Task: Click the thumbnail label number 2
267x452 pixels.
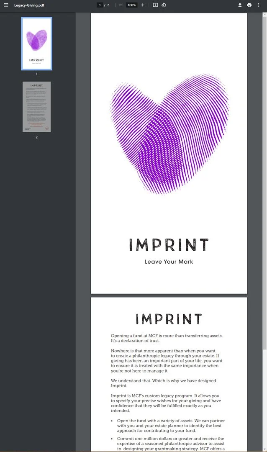Action: point(37,137)
